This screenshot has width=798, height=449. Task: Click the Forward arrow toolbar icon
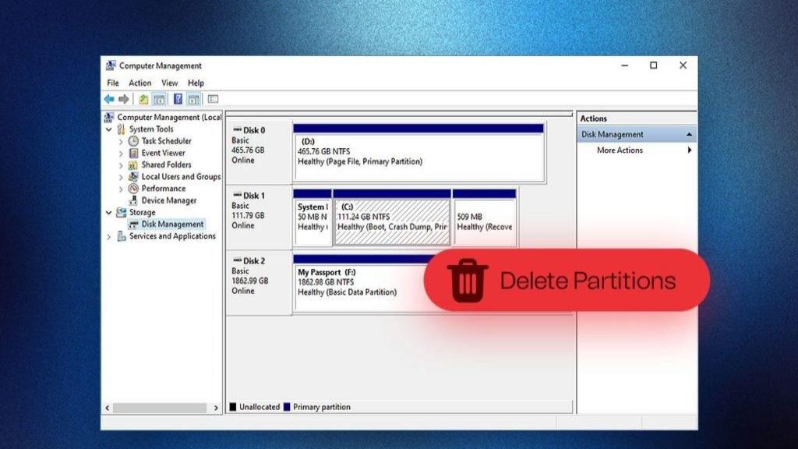pos(122,99)
